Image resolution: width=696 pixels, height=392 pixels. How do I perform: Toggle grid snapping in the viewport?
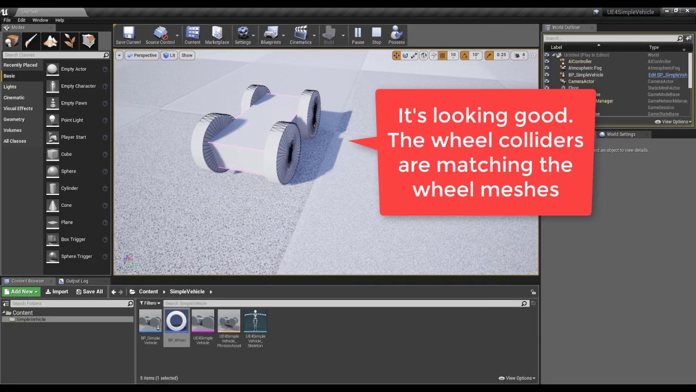443,55
